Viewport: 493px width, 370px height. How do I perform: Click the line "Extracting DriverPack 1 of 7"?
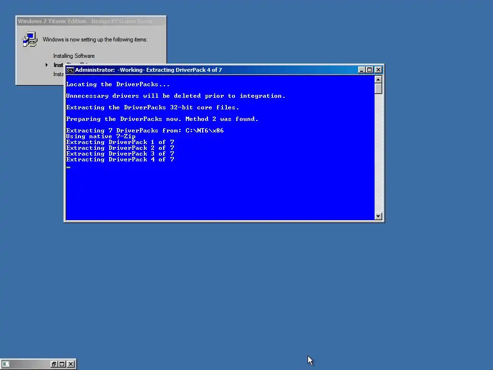pos(120,142)
